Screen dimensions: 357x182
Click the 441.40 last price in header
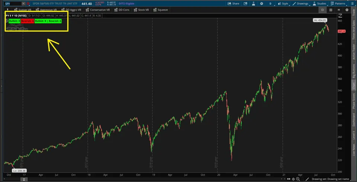pyautogui.click(x=87, y=4)
